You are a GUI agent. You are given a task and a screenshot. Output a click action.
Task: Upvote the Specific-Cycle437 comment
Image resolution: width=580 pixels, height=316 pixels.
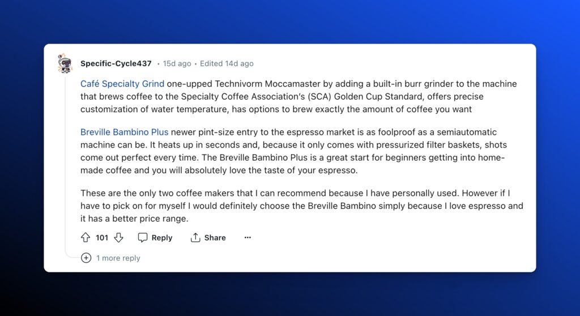[86, 238]
